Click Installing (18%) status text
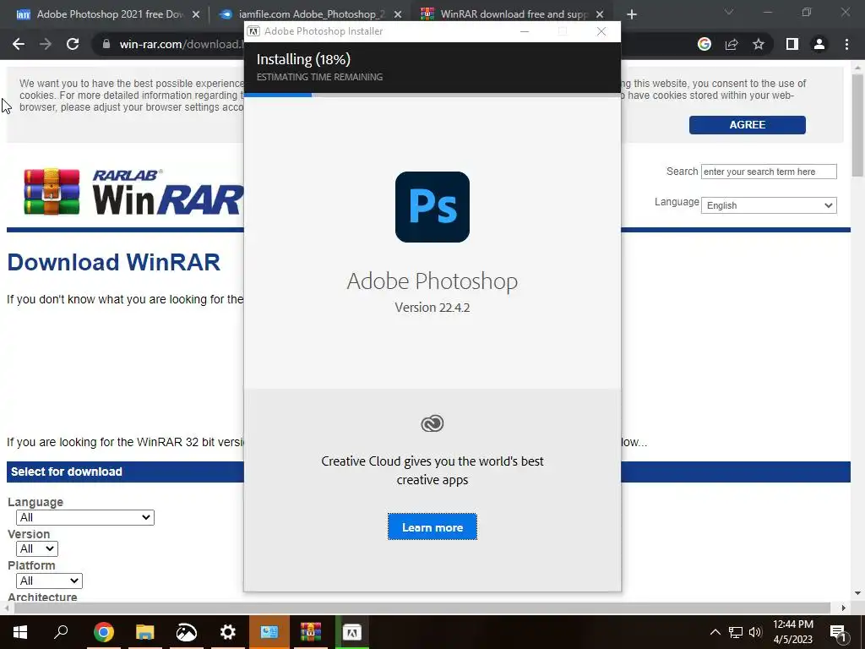Viewport: 865px width, 649px height. tap(303, 59)
